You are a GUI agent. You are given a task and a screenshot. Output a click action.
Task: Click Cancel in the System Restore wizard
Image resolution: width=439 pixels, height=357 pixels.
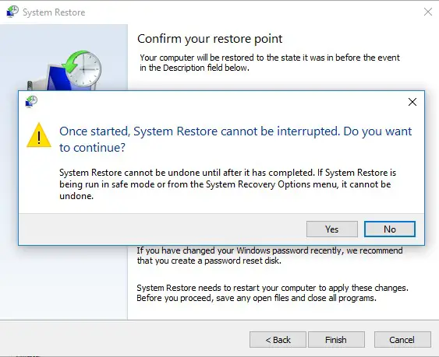(x=402, y=340)
